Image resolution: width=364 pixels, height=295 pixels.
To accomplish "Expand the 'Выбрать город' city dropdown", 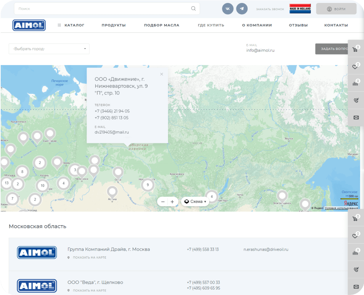I will (49, 49).
